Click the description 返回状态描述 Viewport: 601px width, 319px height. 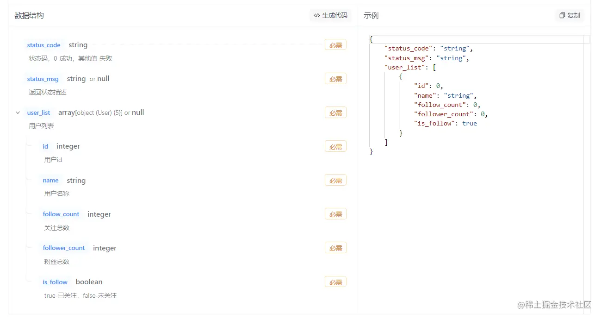coord(48,92)
